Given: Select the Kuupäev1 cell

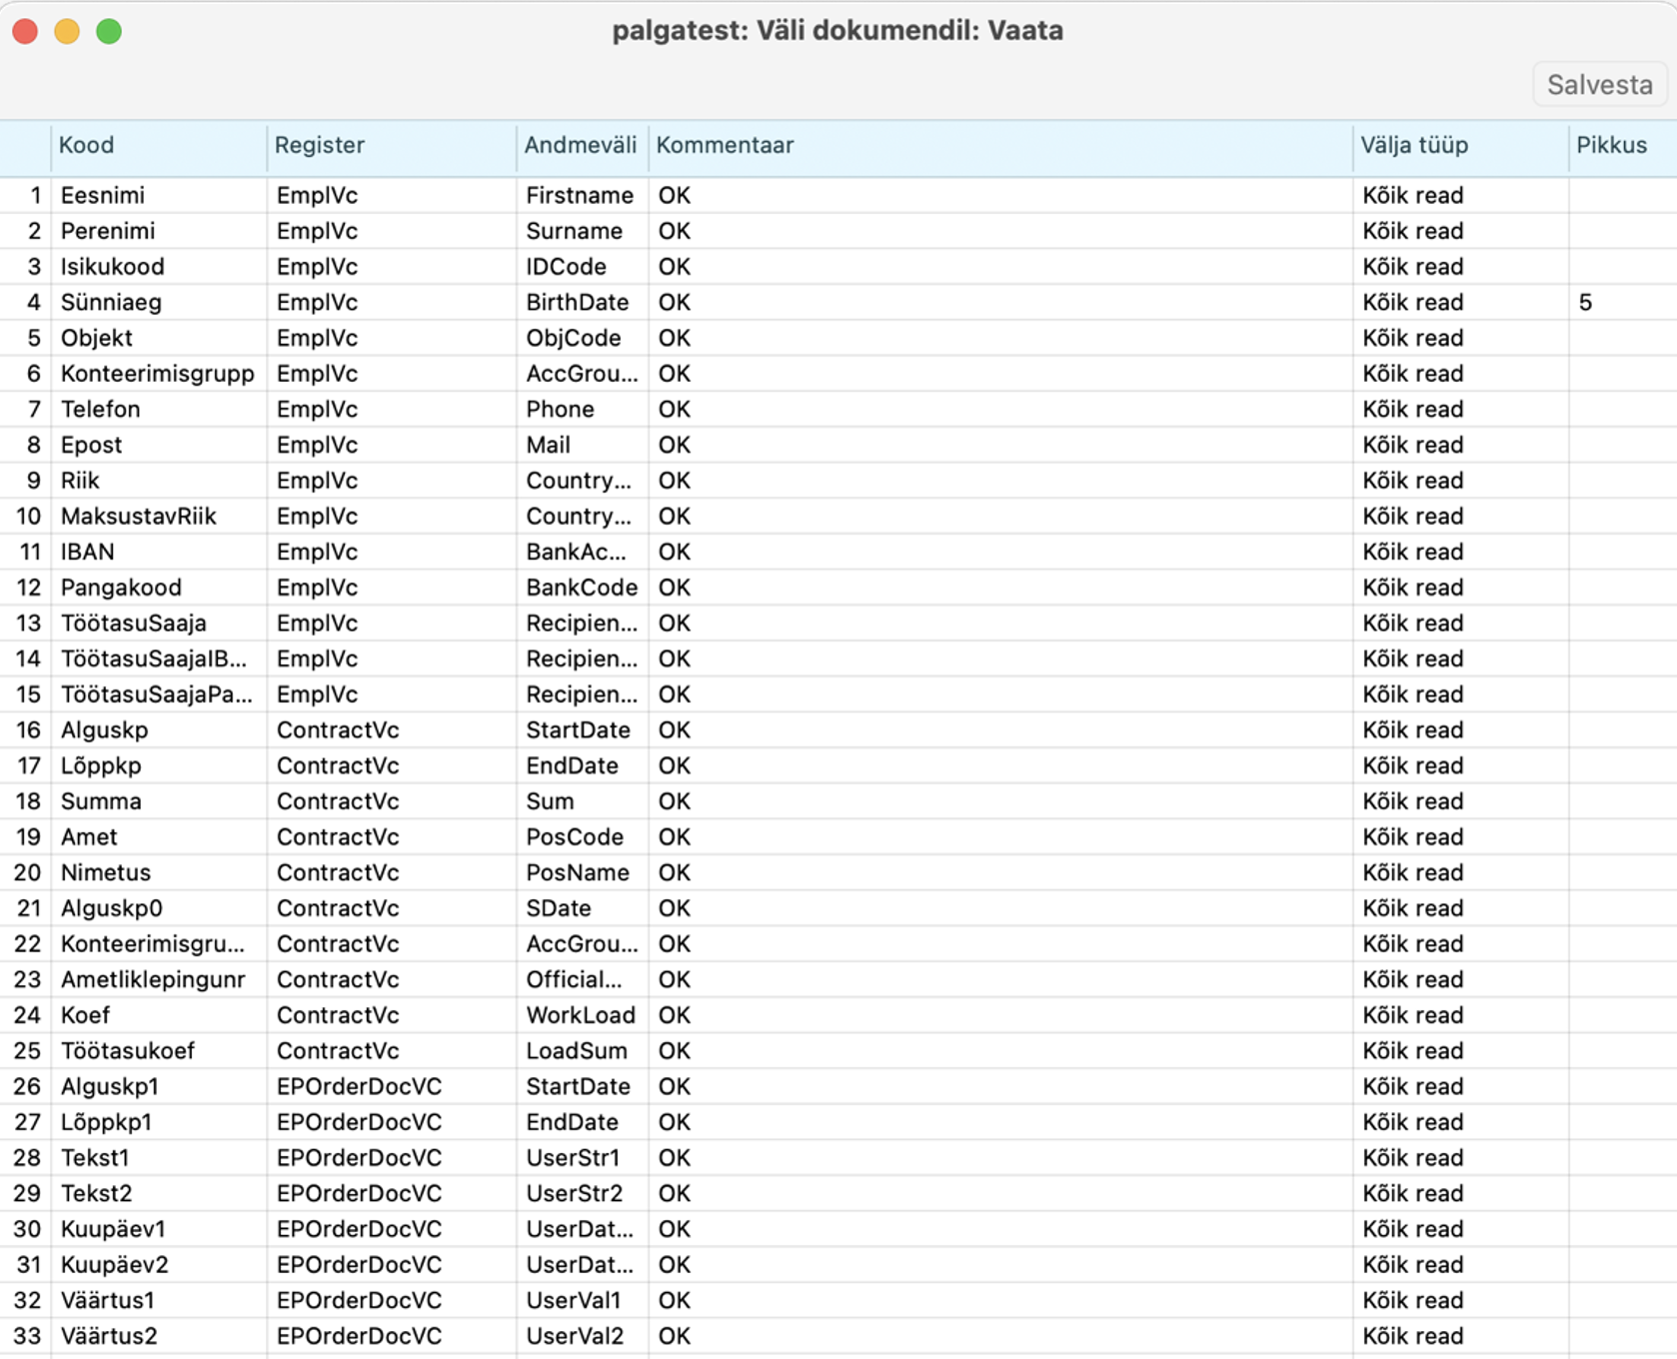Looking at the screenshot, I should 159,1229.
